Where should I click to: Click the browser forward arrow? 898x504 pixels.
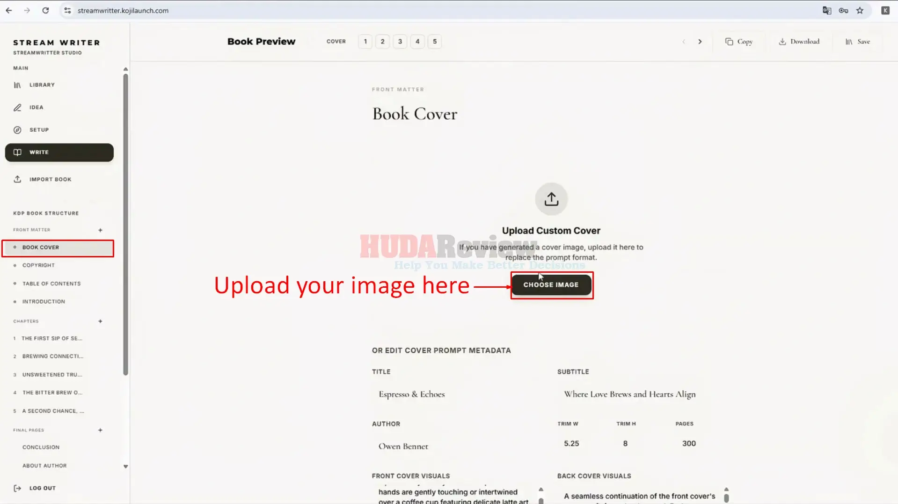point(27,10)
